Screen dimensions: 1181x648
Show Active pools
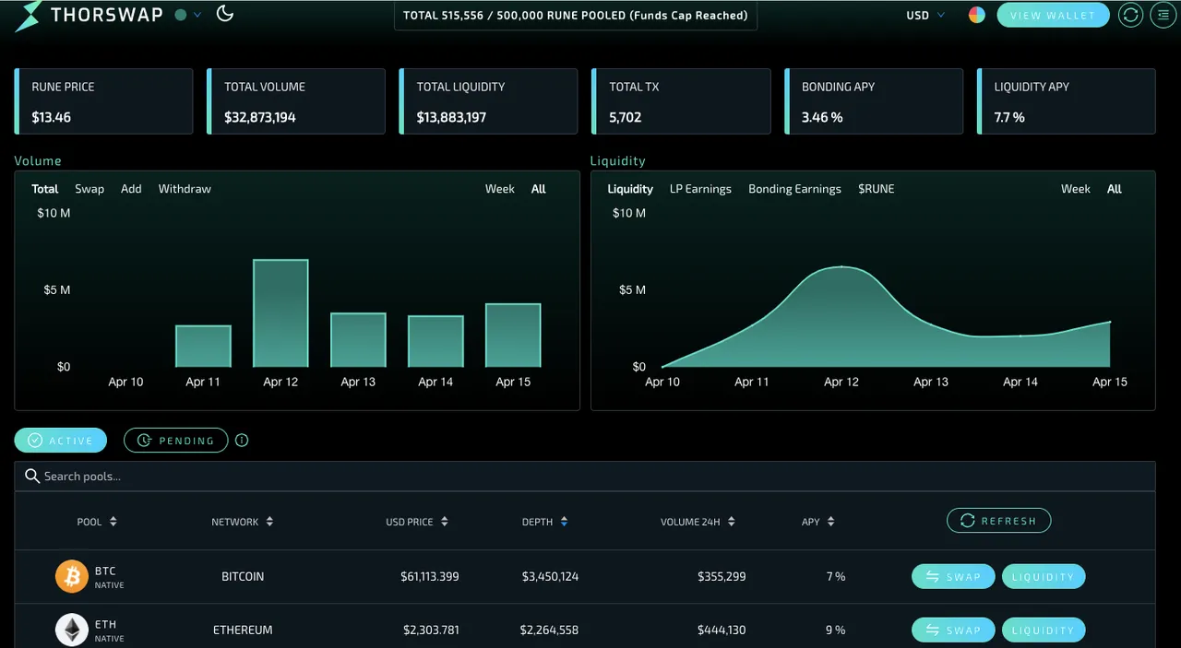coord(61,441)
